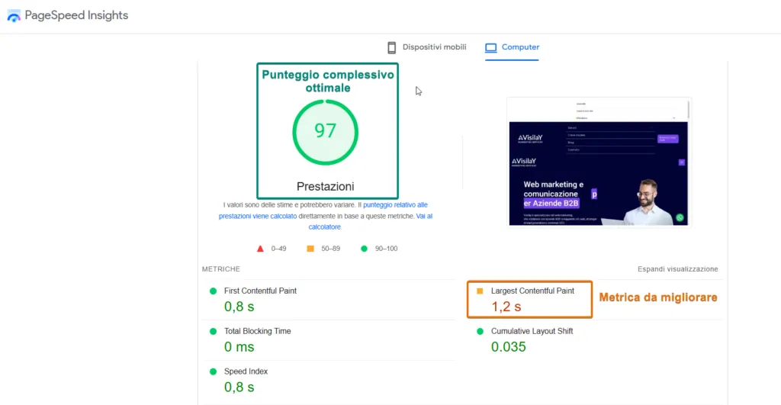
Task: Click the 0.035 value
Action: 509,347
